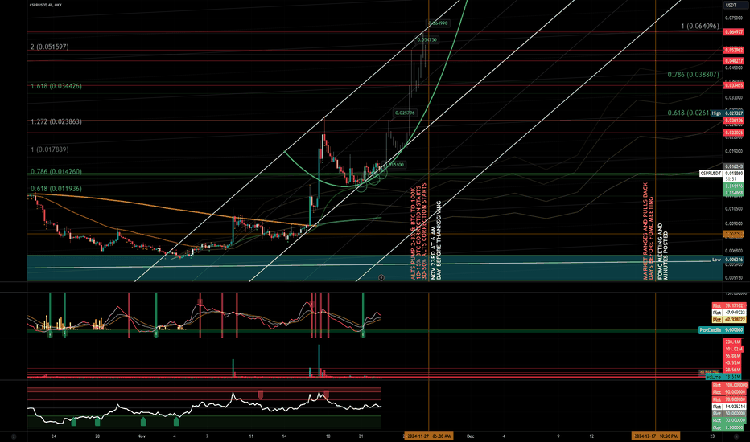Click the Plot 47.949223 indicator label
Screen dimensions: 750x442
tap(729, 313)
